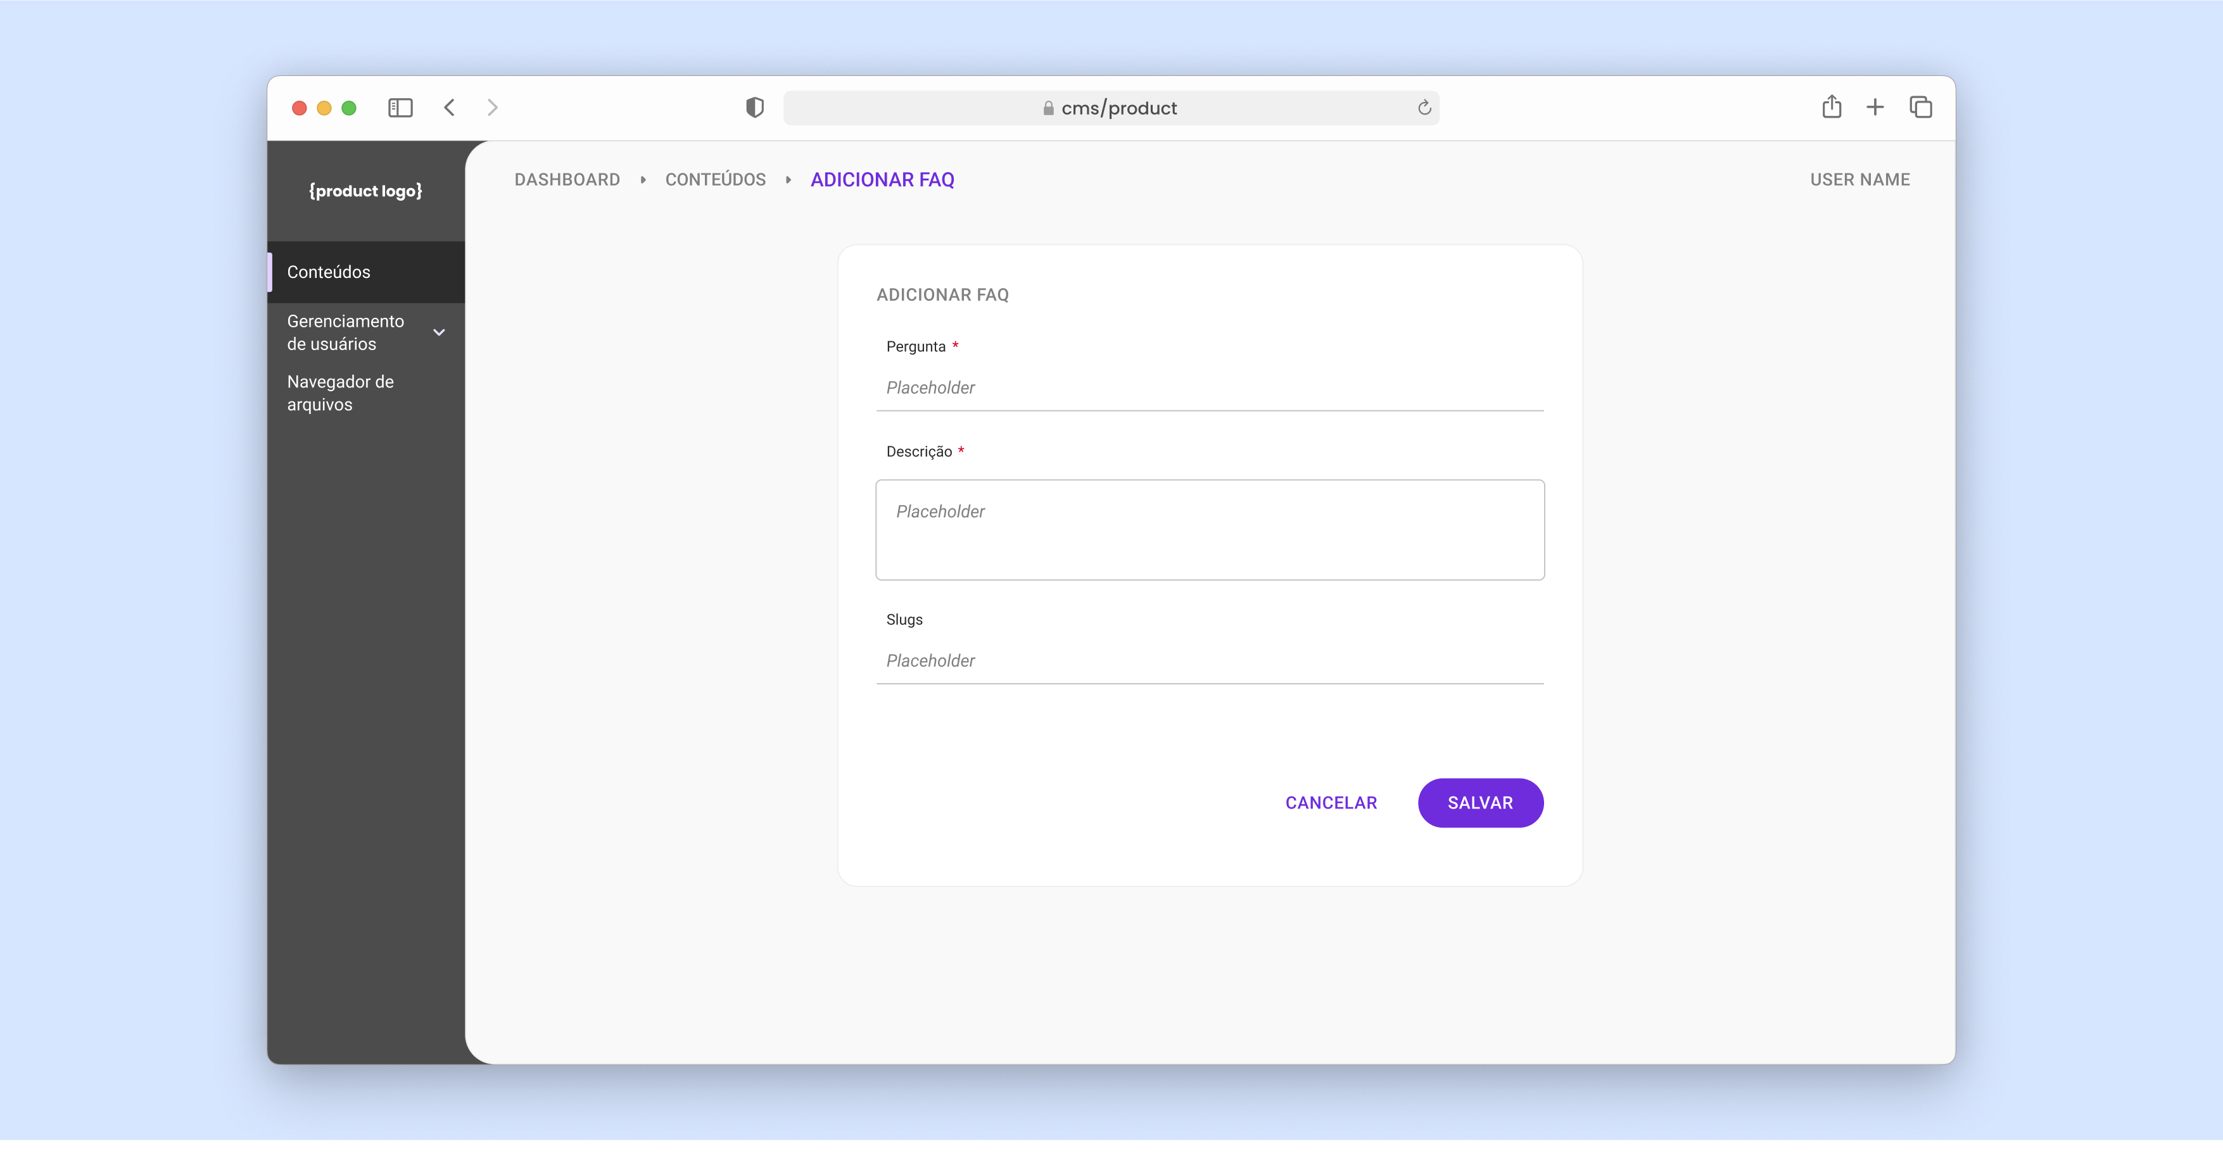Click the Slugs field label

(x=904, y=620)
